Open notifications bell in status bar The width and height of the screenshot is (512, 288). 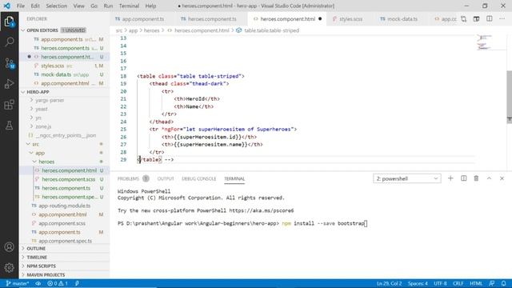click(503, 283)
